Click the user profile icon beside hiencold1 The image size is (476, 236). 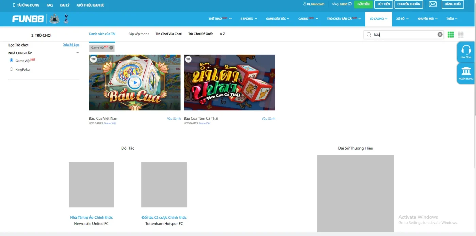305,4
